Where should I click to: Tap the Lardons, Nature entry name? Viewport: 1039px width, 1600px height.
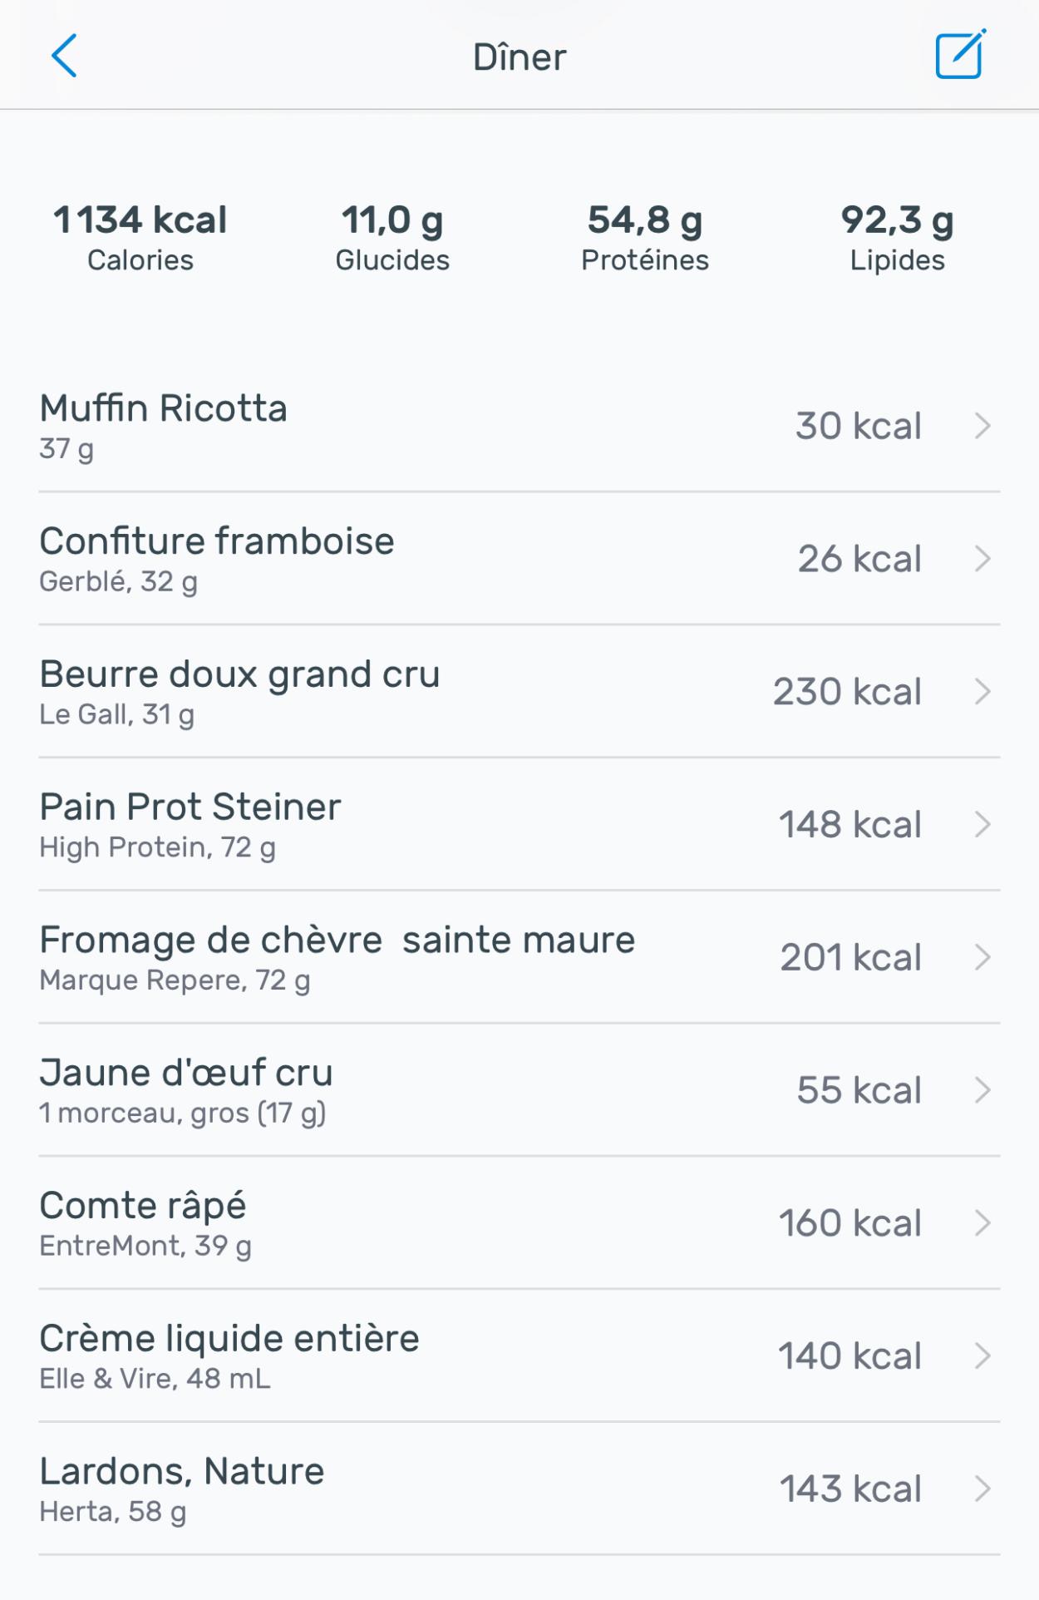pos(182,1471)
